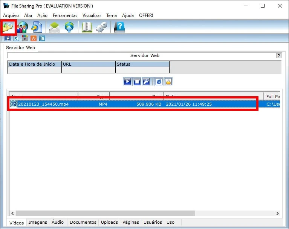The width and height of the screenshot is (289, 229).
Task: Click the horizontal scrollbar thumb
Action: pos(105,213)
